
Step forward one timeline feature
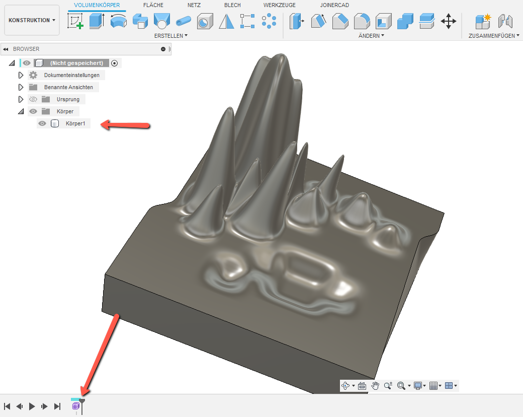pyautogui.click(x=44, y=406)
